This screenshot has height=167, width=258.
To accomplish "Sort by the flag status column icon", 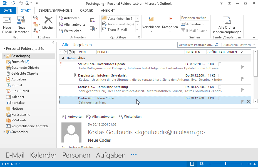I will tap(242, 52).
